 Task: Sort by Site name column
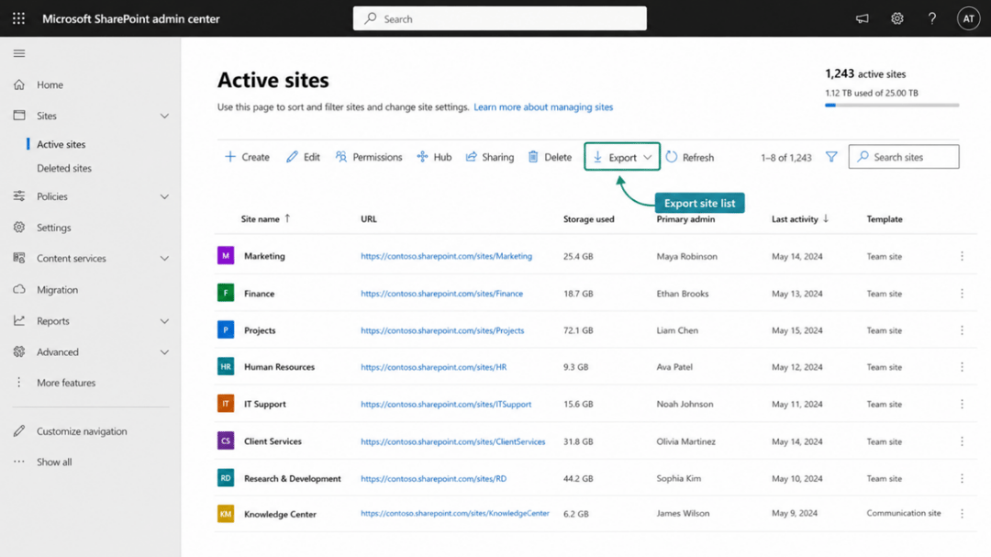[265, 218]
